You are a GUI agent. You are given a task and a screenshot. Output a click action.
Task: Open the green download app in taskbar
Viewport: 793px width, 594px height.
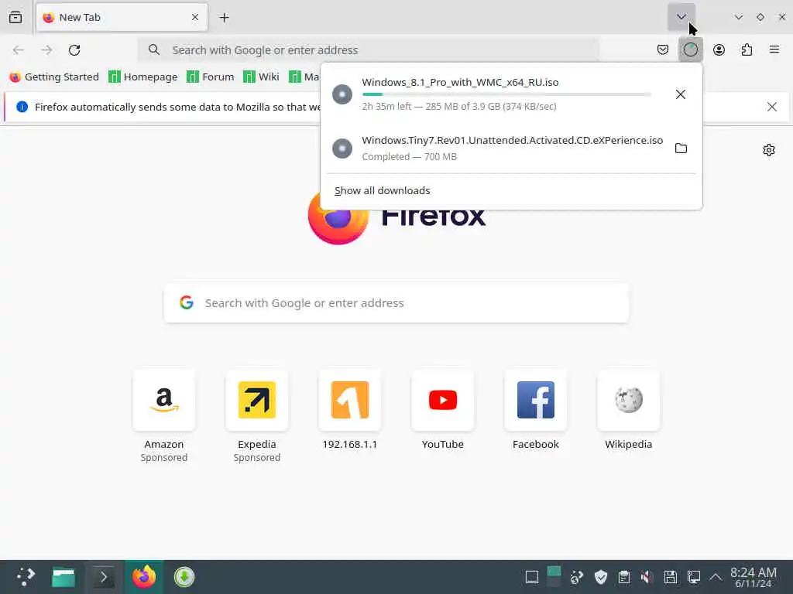(184, 577)
